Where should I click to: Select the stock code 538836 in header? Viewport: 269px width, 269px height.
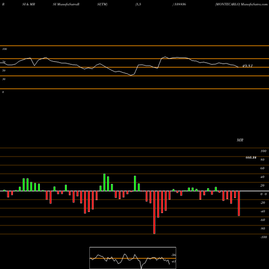point(180,4)
